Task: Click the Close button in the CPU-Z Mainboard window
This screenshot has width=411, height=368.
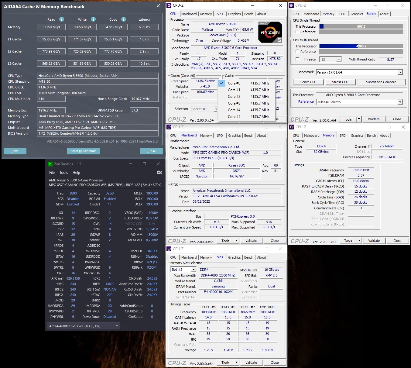Action: 275,241
